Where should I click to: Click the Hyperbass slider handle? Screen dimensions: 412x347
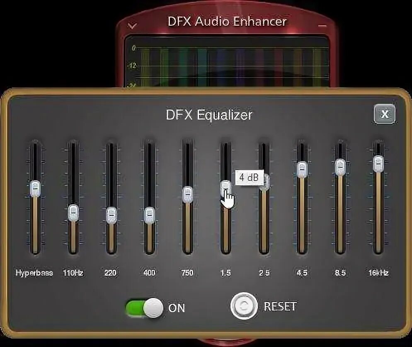tap(35, 189)
